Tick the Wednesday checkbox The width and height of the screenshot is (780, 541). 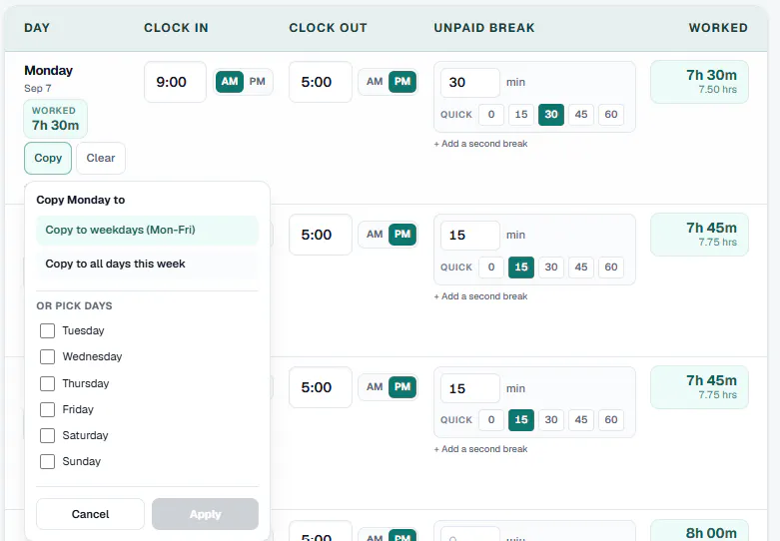[47, 356]
